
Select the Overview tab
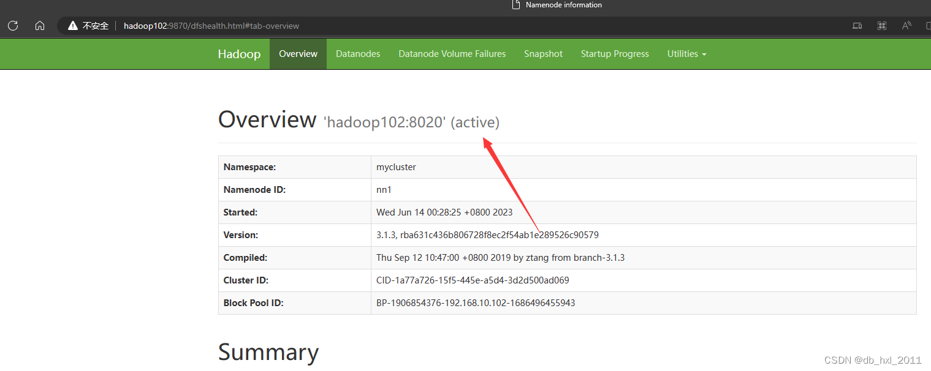(x=298, y=54)
